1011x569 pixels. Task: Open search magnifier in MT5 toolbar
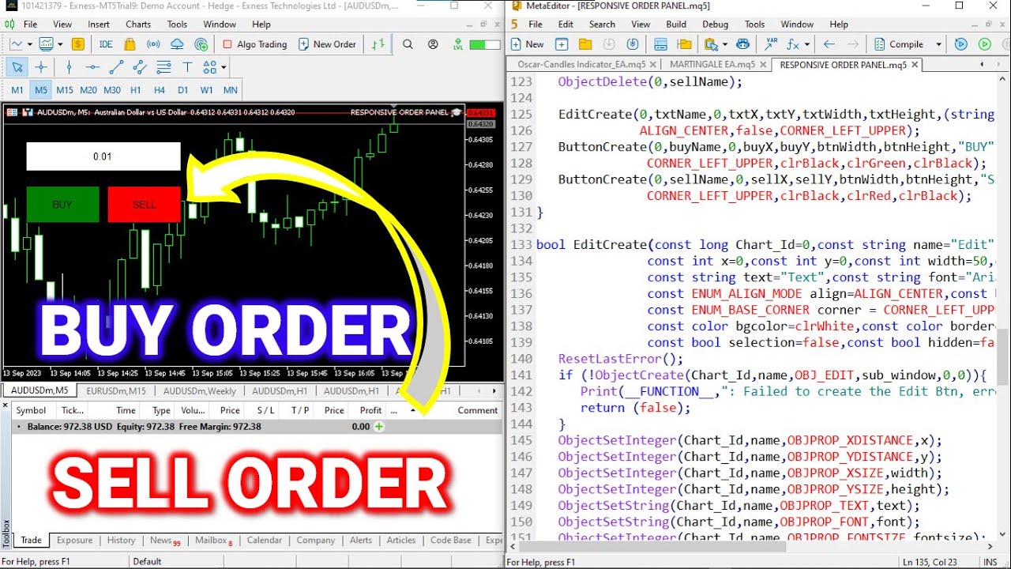[408, 44]
